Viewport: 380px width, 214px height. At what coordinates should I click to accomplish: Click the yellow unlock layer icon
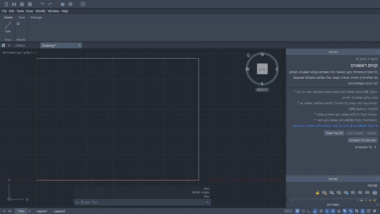click(x=317, y=192)
